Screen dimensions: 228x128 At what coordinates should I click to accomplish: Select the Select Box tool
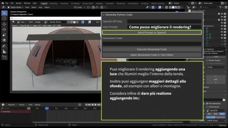(x=4, y=13)
